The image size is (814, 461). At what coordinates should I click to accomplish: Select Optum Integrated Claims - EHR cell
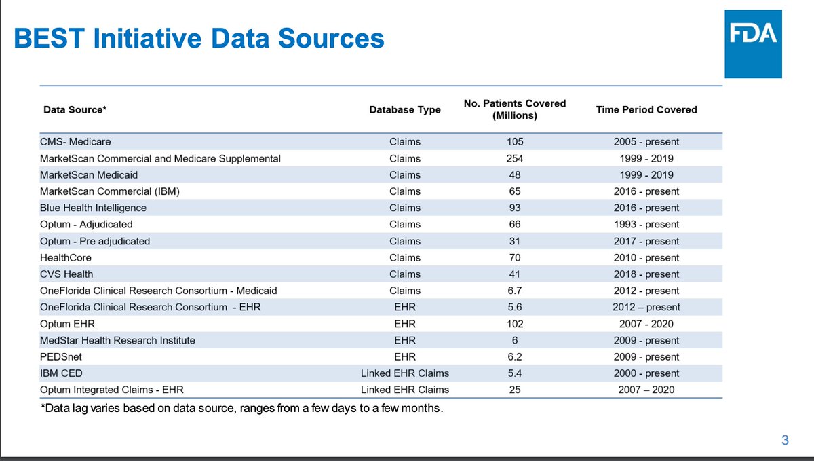(112, 390)
